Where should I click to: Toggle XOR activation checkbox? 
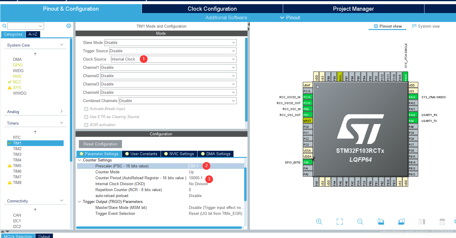pos(86,125)
